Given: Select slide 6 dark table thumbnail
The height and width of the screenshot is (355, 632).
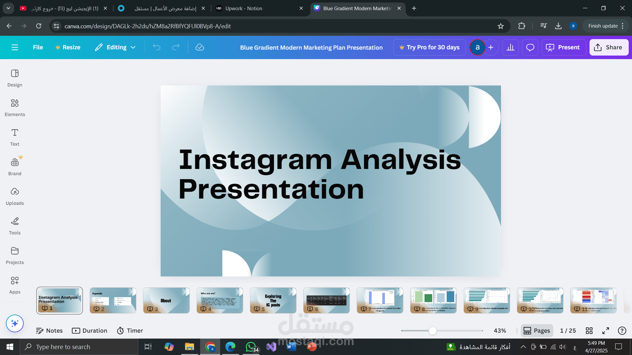Looking at the screenshot, I should tap(327, 300).
